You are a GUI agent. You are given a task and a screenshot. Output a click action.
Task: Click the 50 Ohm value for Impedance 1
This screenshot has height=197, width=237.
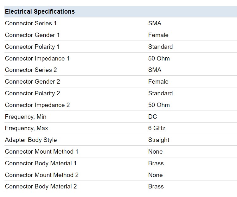pos(159,59)
